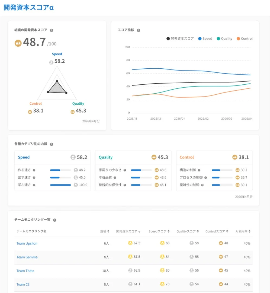This screenshot has height=293, width=270.
Task: Click info icon beside 作る速さ
Action: point(34,170)
